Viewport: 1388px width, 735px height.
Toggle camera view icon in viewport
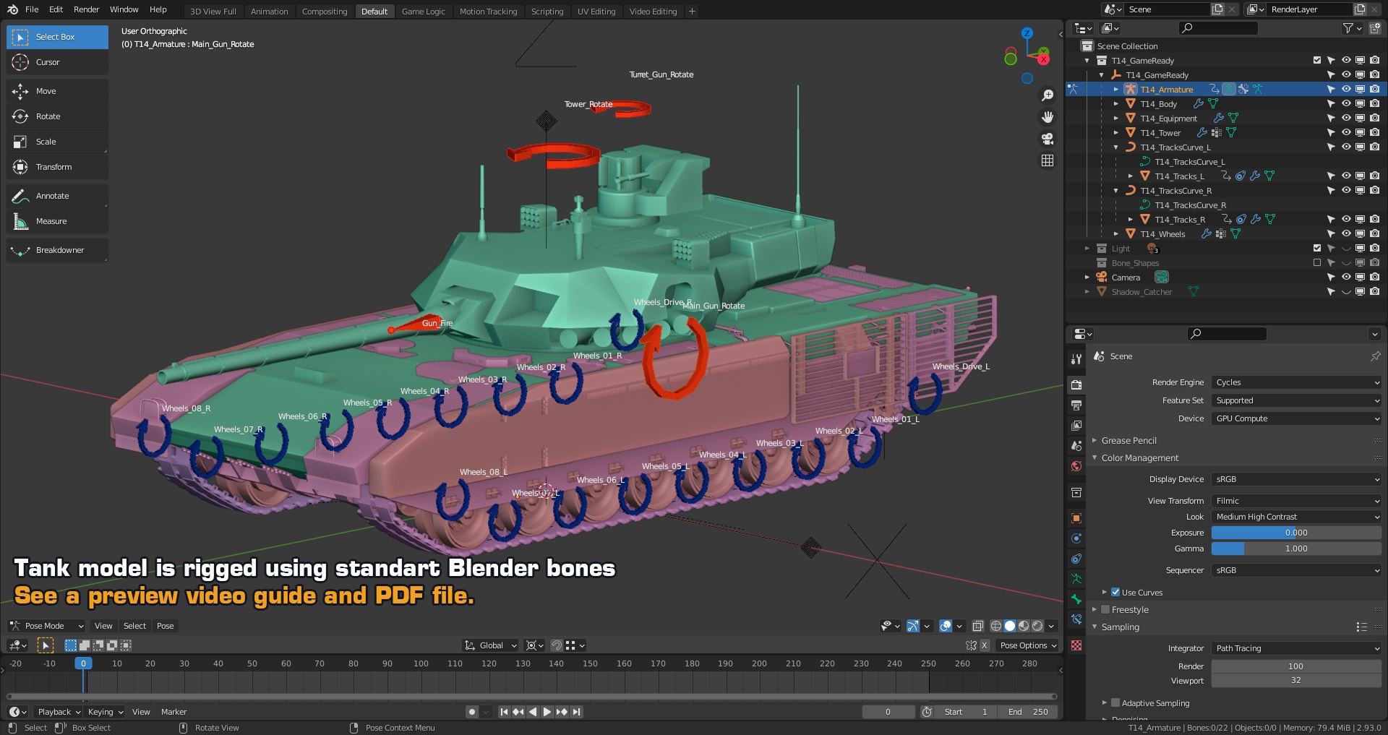tap(1048, 139)
